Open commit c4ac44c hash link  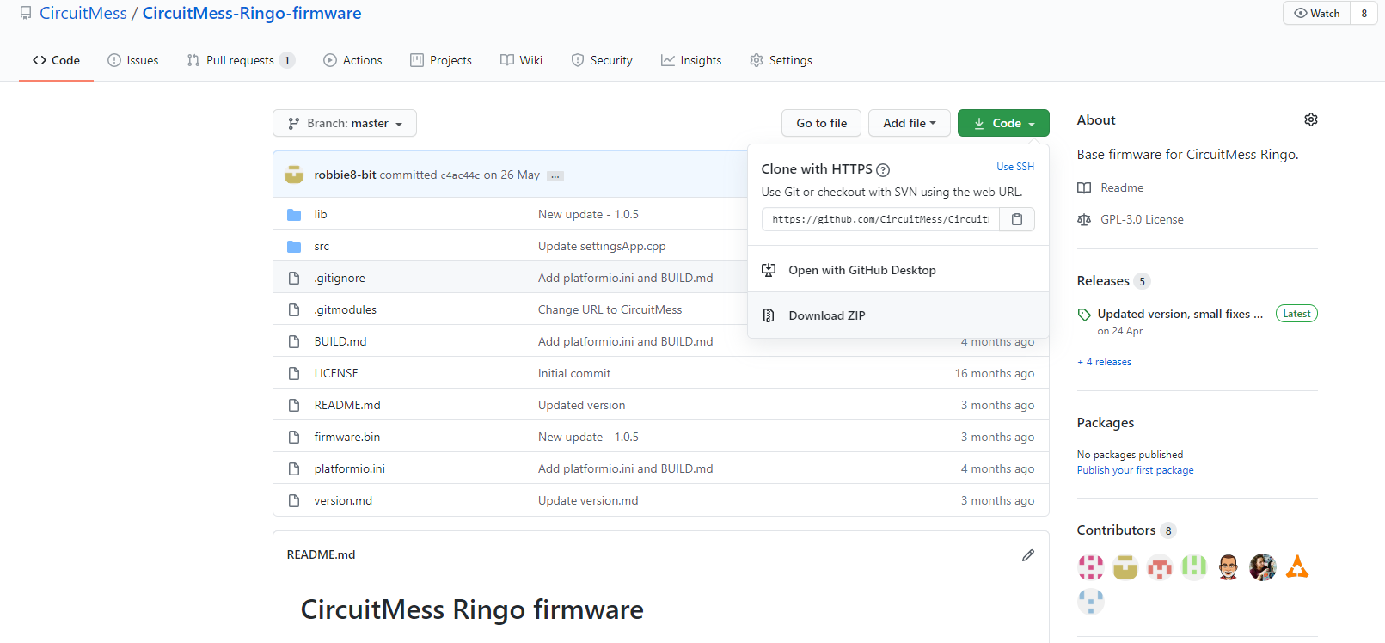tap(460, 175)
